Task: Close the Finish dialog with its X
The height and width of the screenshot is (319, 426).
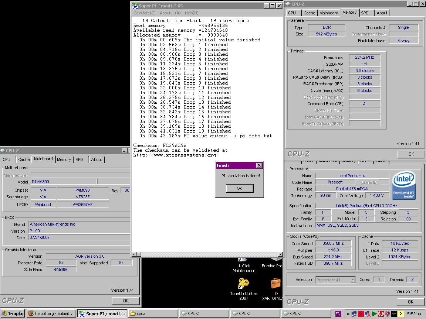Action: tap(259, 165)
